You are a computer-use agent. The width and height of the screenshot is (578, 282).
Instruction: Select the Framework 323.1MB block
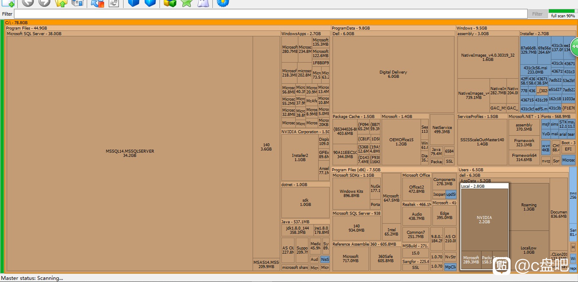tap(524, 143)
